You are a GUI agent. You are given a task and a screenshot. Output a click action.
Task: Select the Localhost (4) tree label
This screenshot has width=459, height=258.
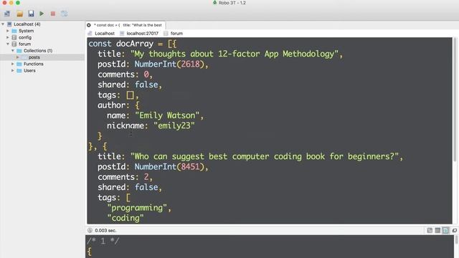tap(27, 24)
